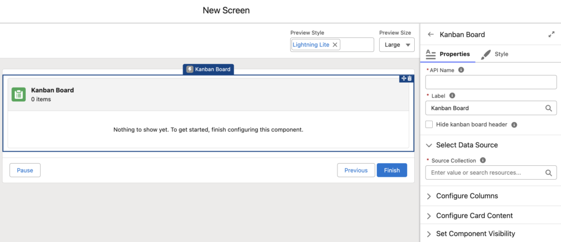The height and width of the screenshot is (242, 561).
Task: Select the Kanban Board component tag
Action: pos(209,70)
